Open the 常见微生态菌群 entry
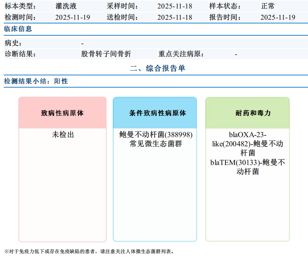 coord(156,144)
